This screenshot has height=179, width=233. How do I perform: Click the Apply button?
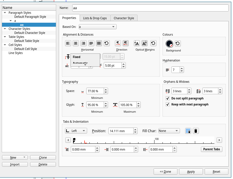[191, 172]
